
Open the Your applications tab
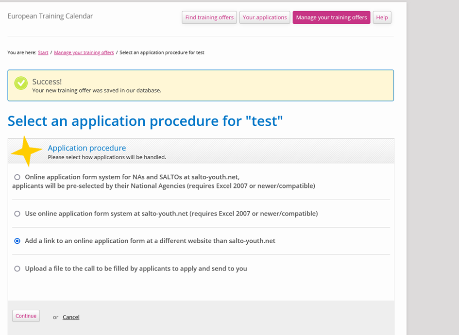(265, 17)
